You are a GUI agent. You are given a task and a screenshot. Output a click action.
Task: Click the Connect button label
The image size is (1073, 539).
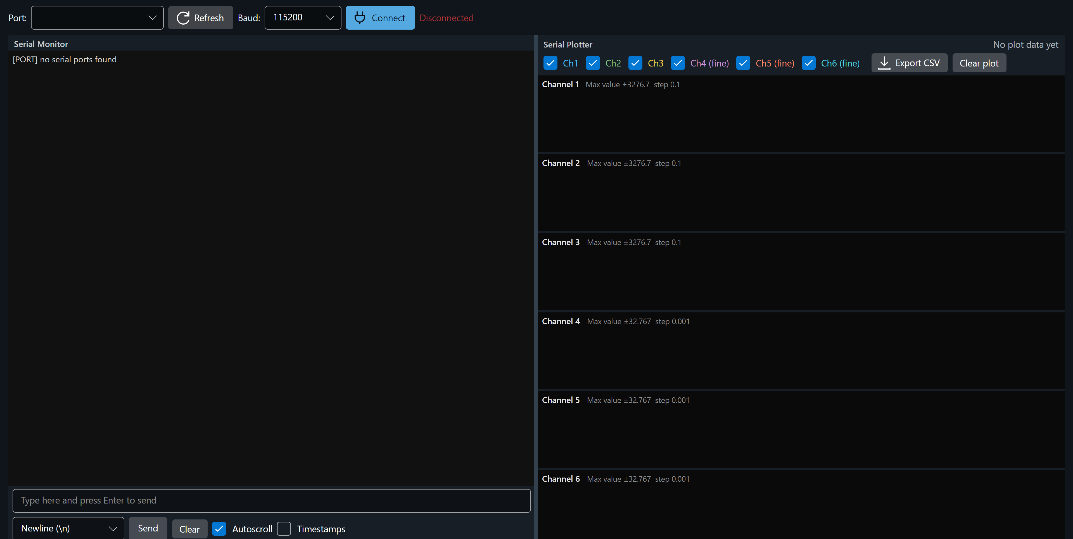click(388, 18)
